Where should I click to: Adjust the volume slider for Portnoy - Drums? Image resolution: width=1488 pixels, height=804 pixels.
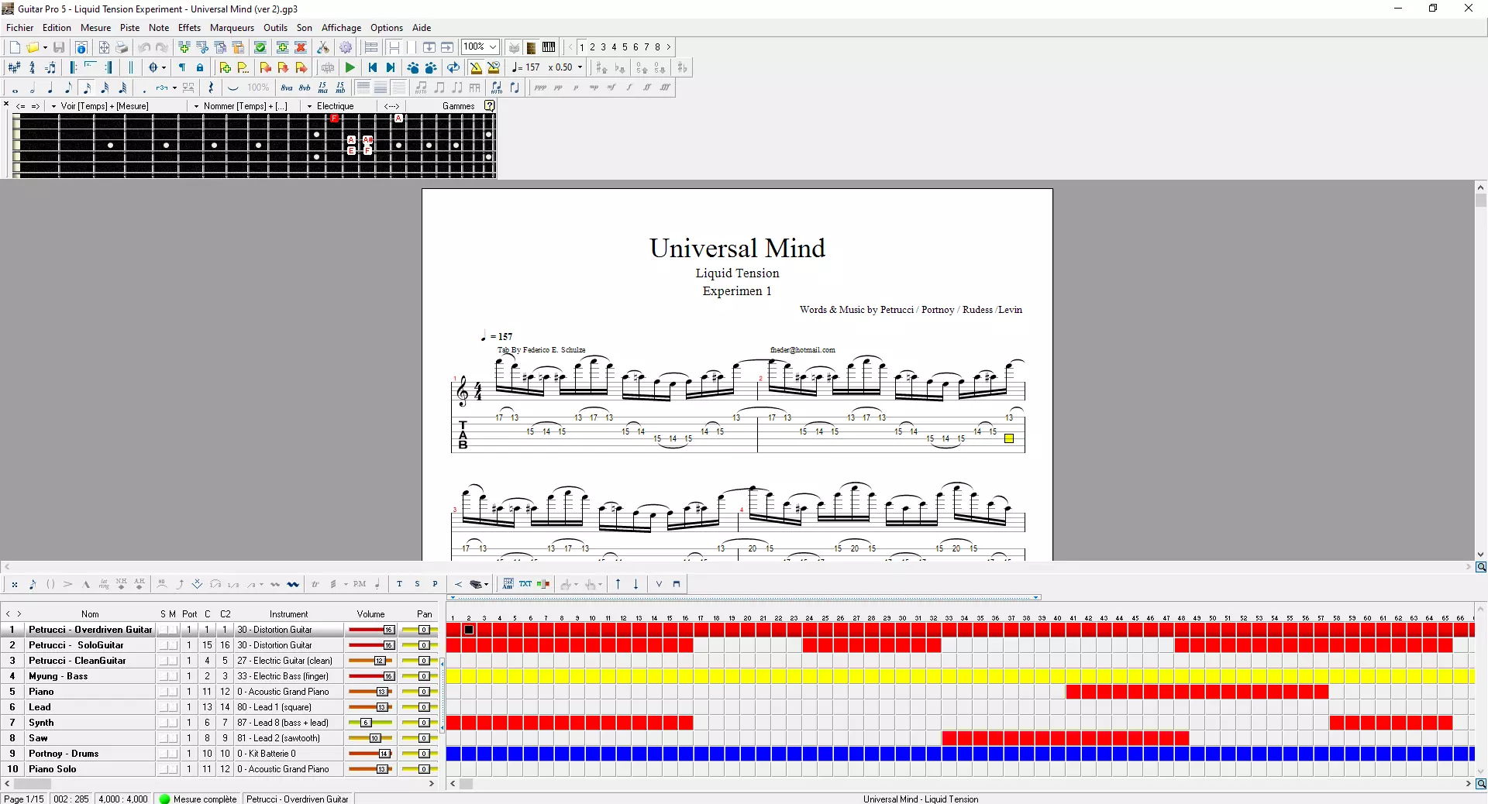click(x=372, y=754)
